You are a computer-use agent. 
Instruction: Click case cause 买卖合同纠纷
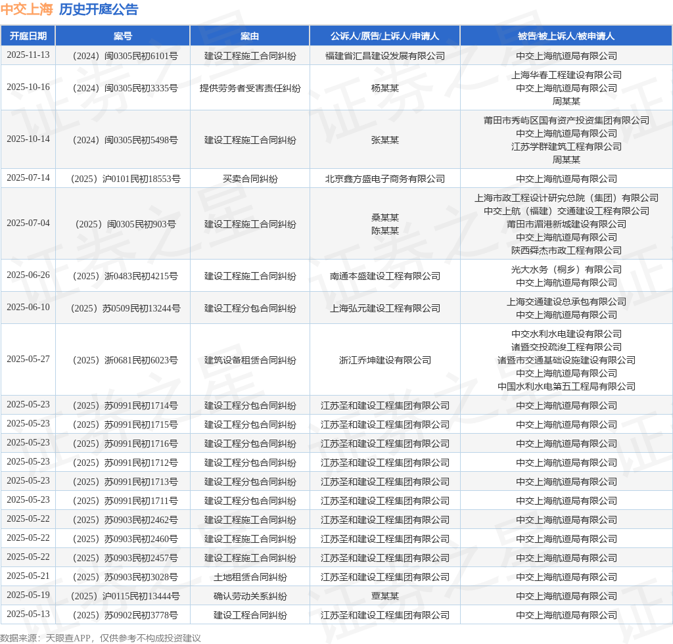coord(250,179)
